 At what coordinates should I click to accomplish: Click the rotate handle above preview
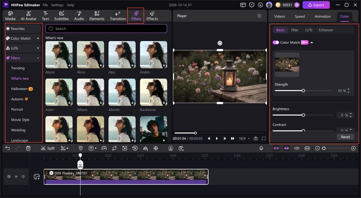point(220,43)
